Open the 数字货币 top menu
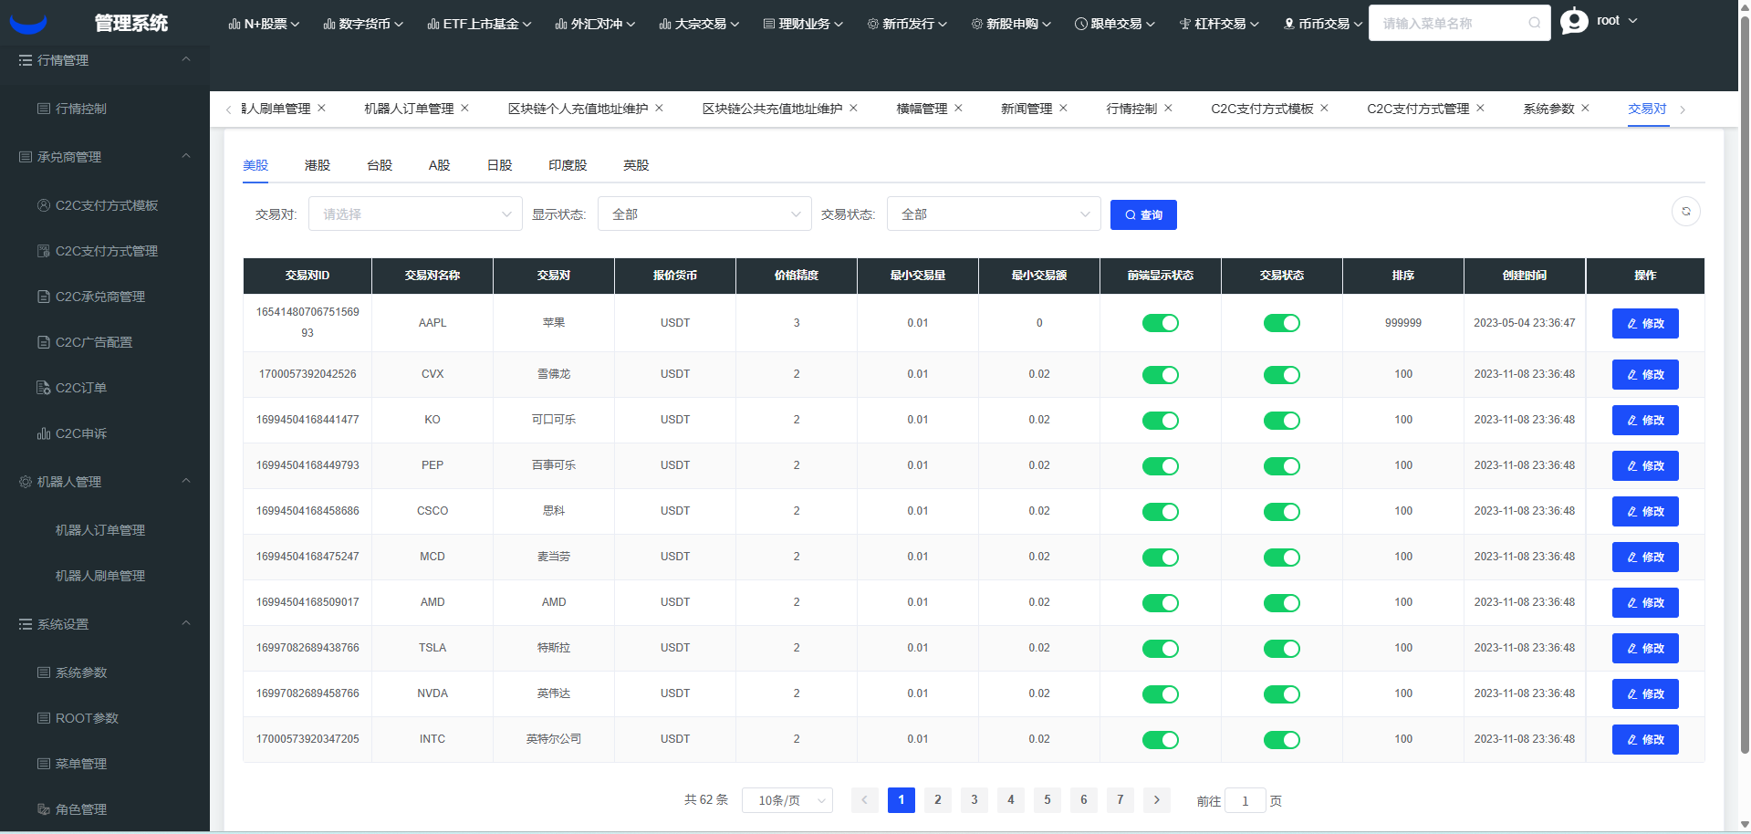Screen dimensions: 1751x834 [x=363, y=24]
